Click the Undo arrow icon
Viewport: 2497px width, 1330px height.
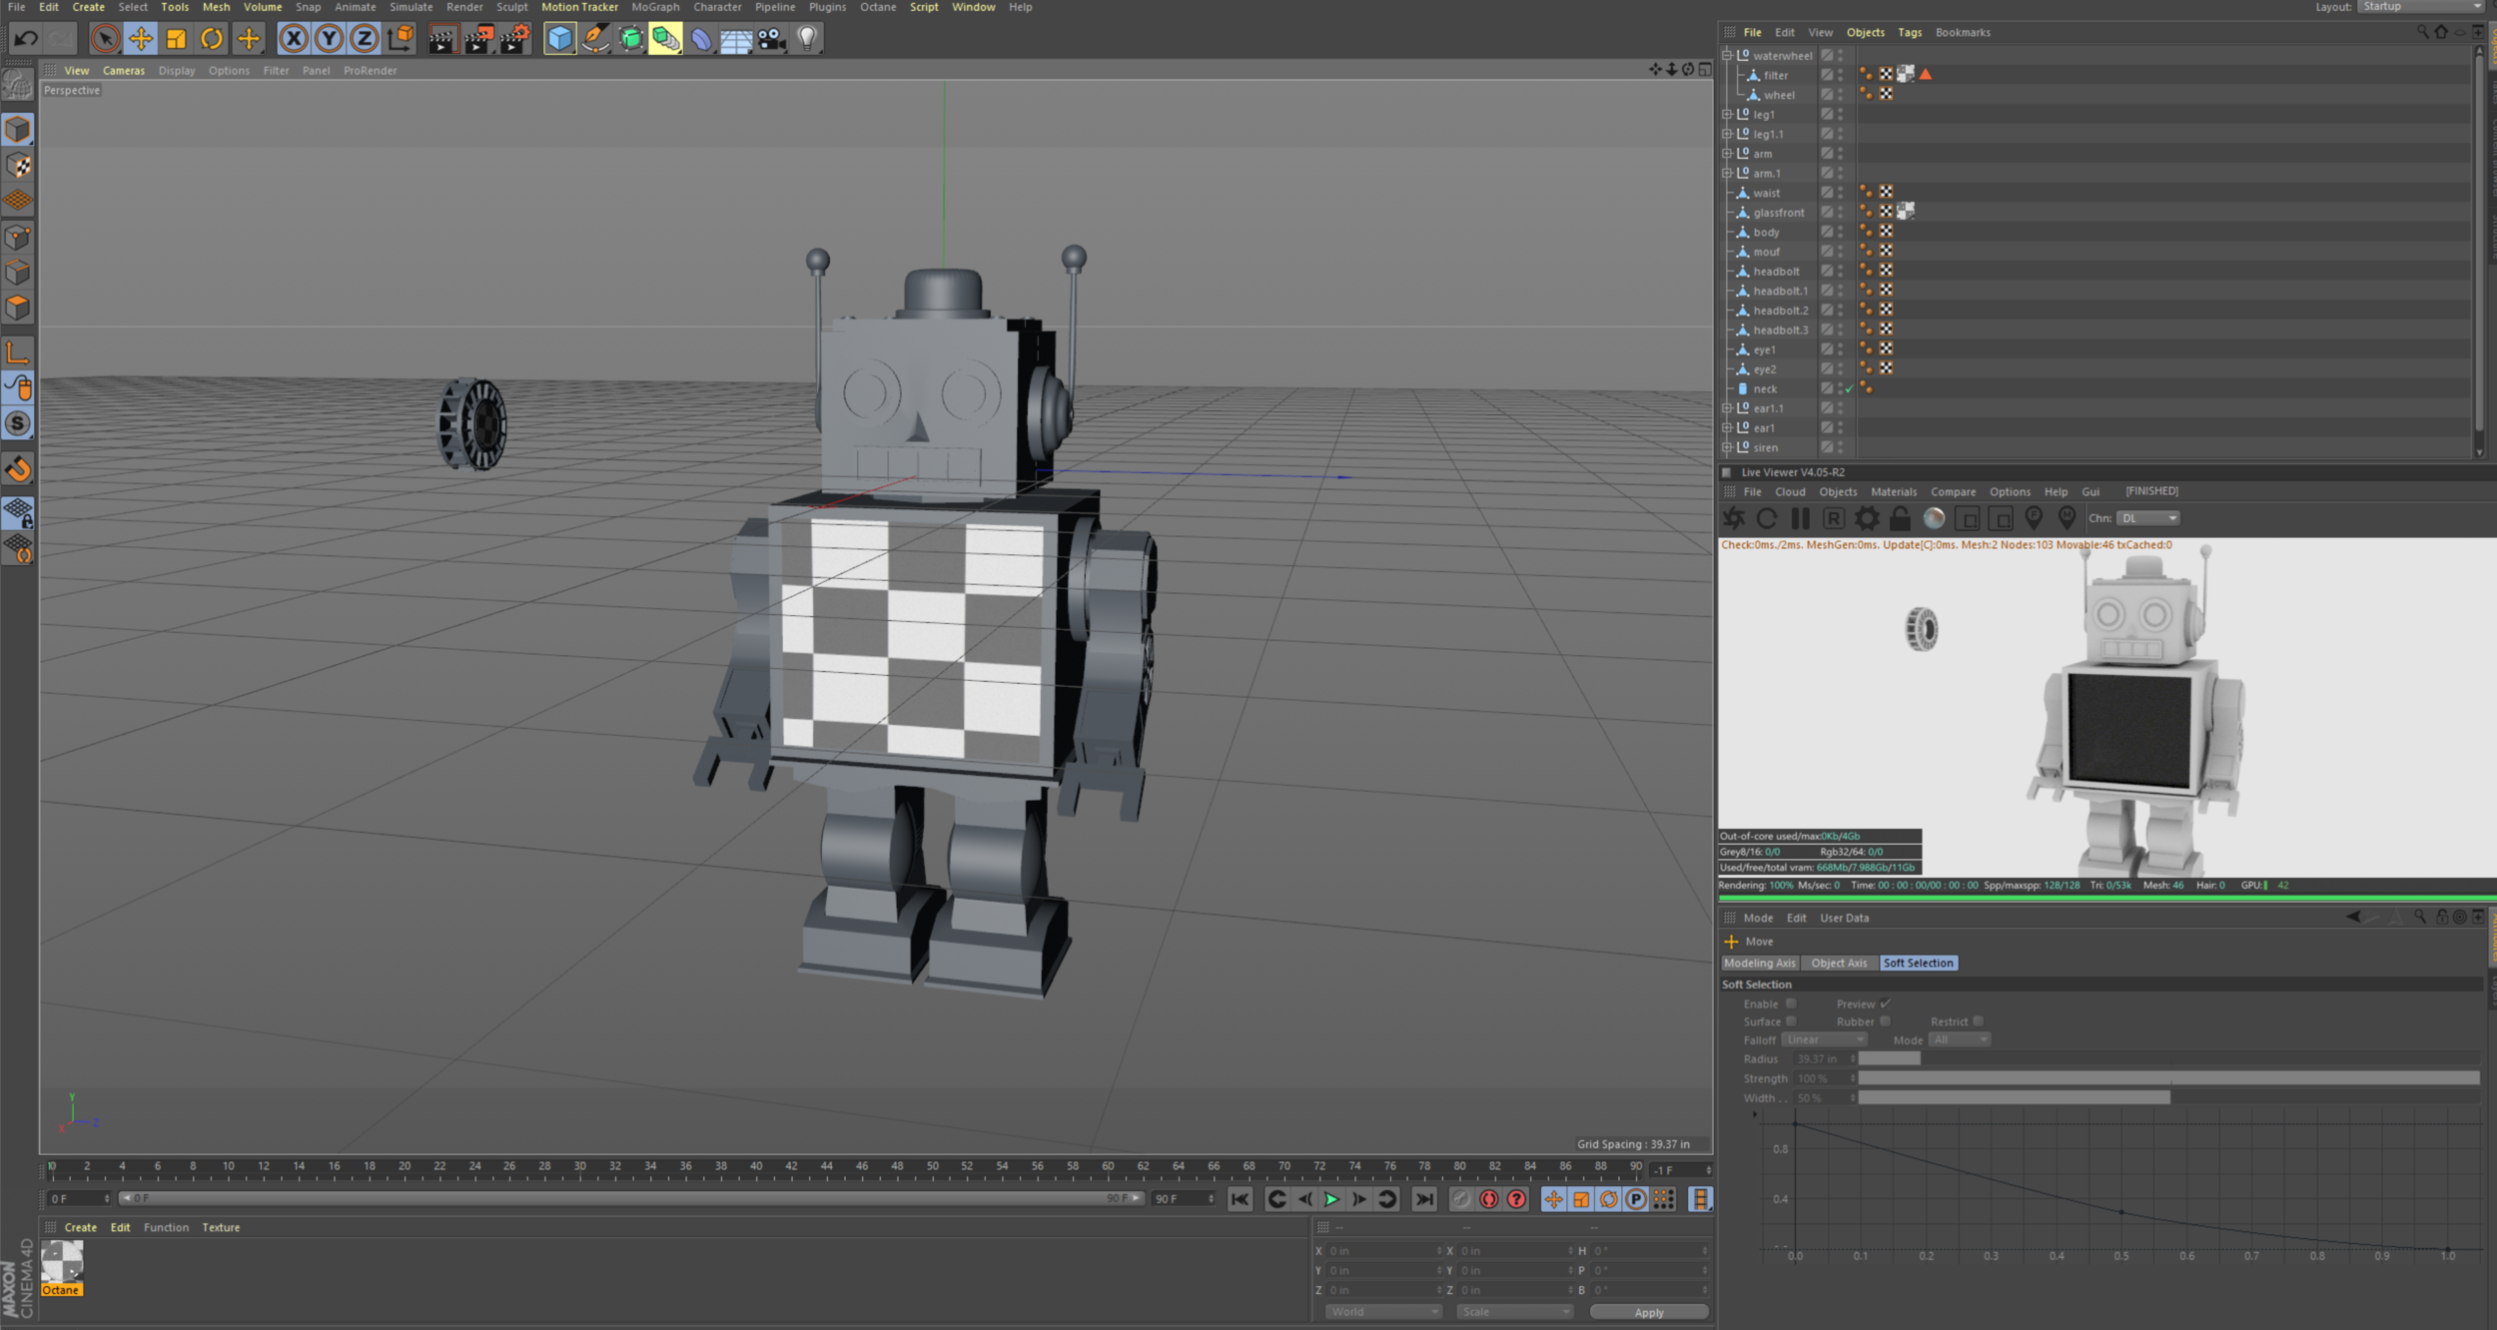coord(26,39)
